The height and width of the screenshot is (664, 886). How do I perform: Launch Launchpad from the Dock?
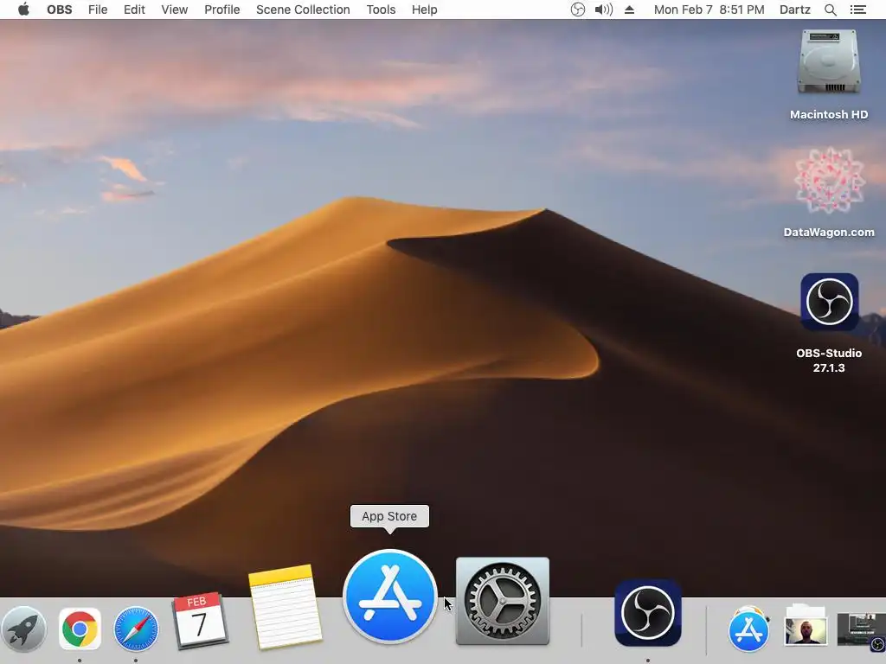coord(23,629)
